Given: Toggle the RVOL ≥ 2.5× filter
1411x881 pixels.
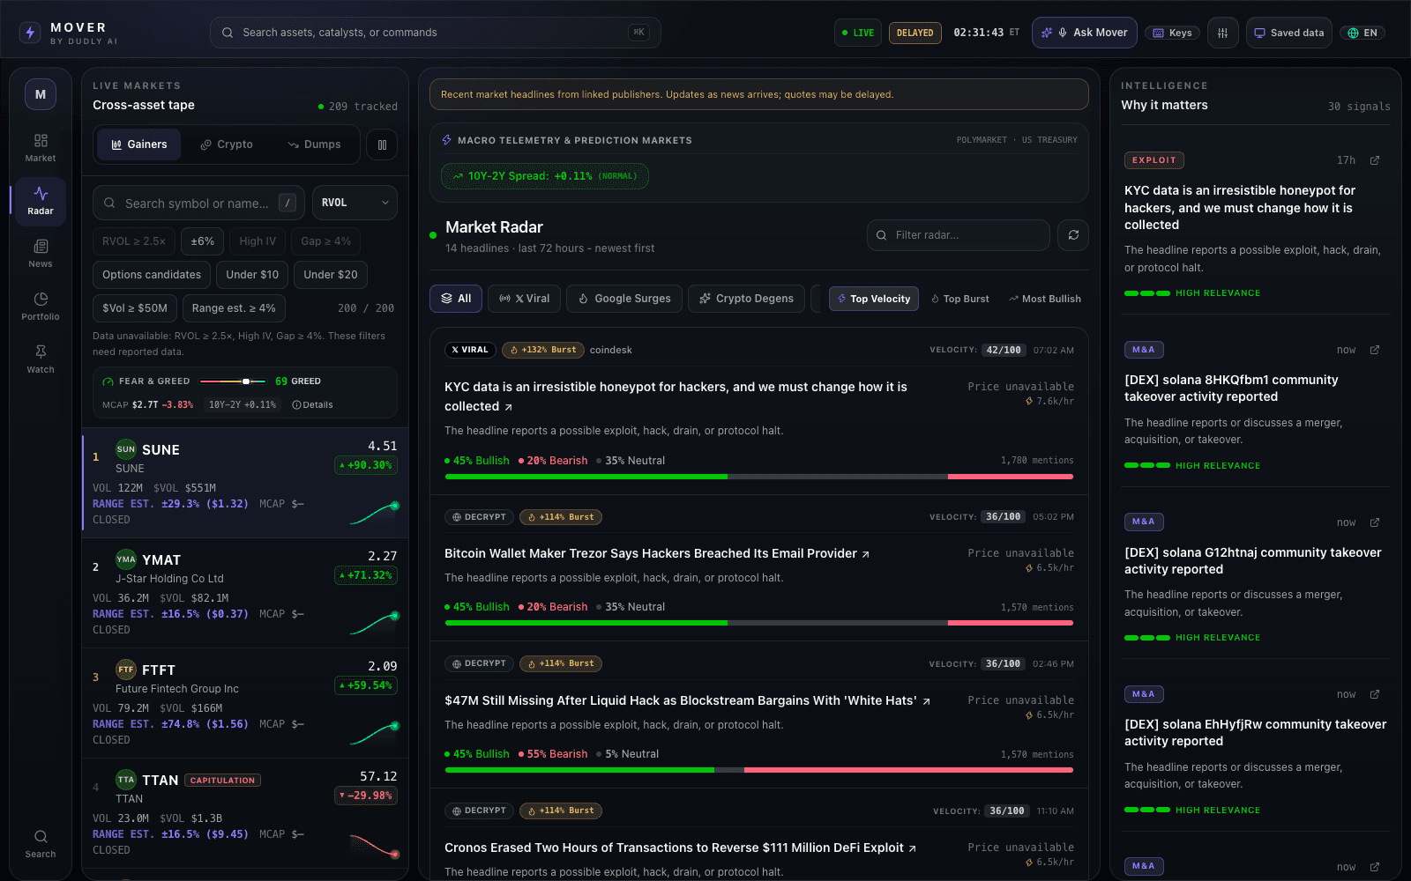Looking at the screenshot, I should (134, 241).
